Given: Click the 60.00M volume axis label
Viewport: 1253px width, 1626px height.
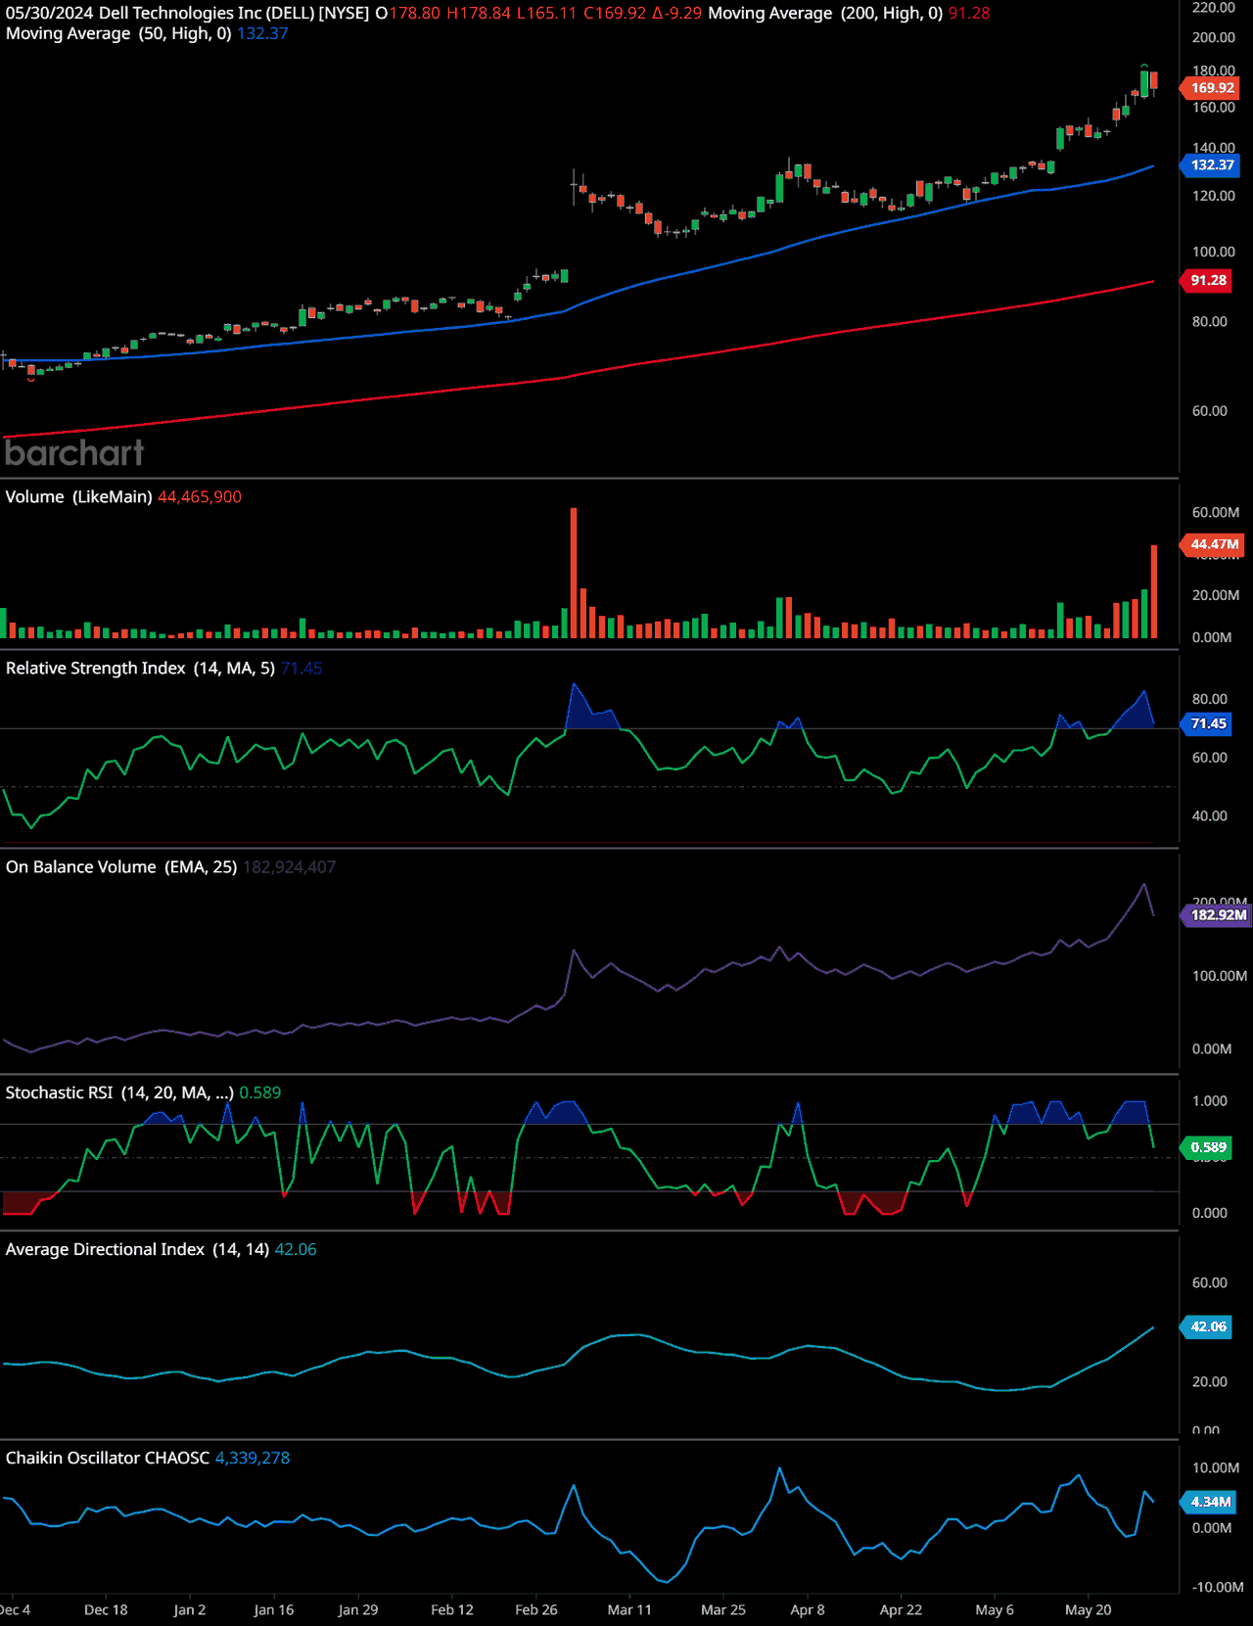Looking at the screenshot, I should coord(1216,512).
